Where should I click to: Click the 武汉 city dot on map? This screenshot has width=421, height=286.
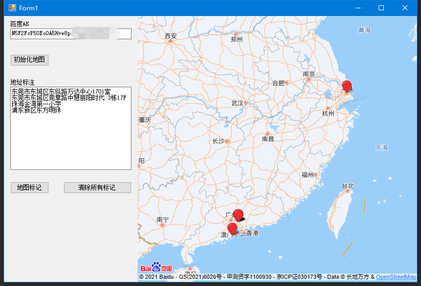click(246, 103)
